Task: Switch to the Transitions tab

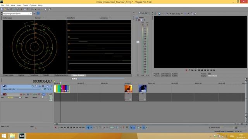Action: click(34, 75)
